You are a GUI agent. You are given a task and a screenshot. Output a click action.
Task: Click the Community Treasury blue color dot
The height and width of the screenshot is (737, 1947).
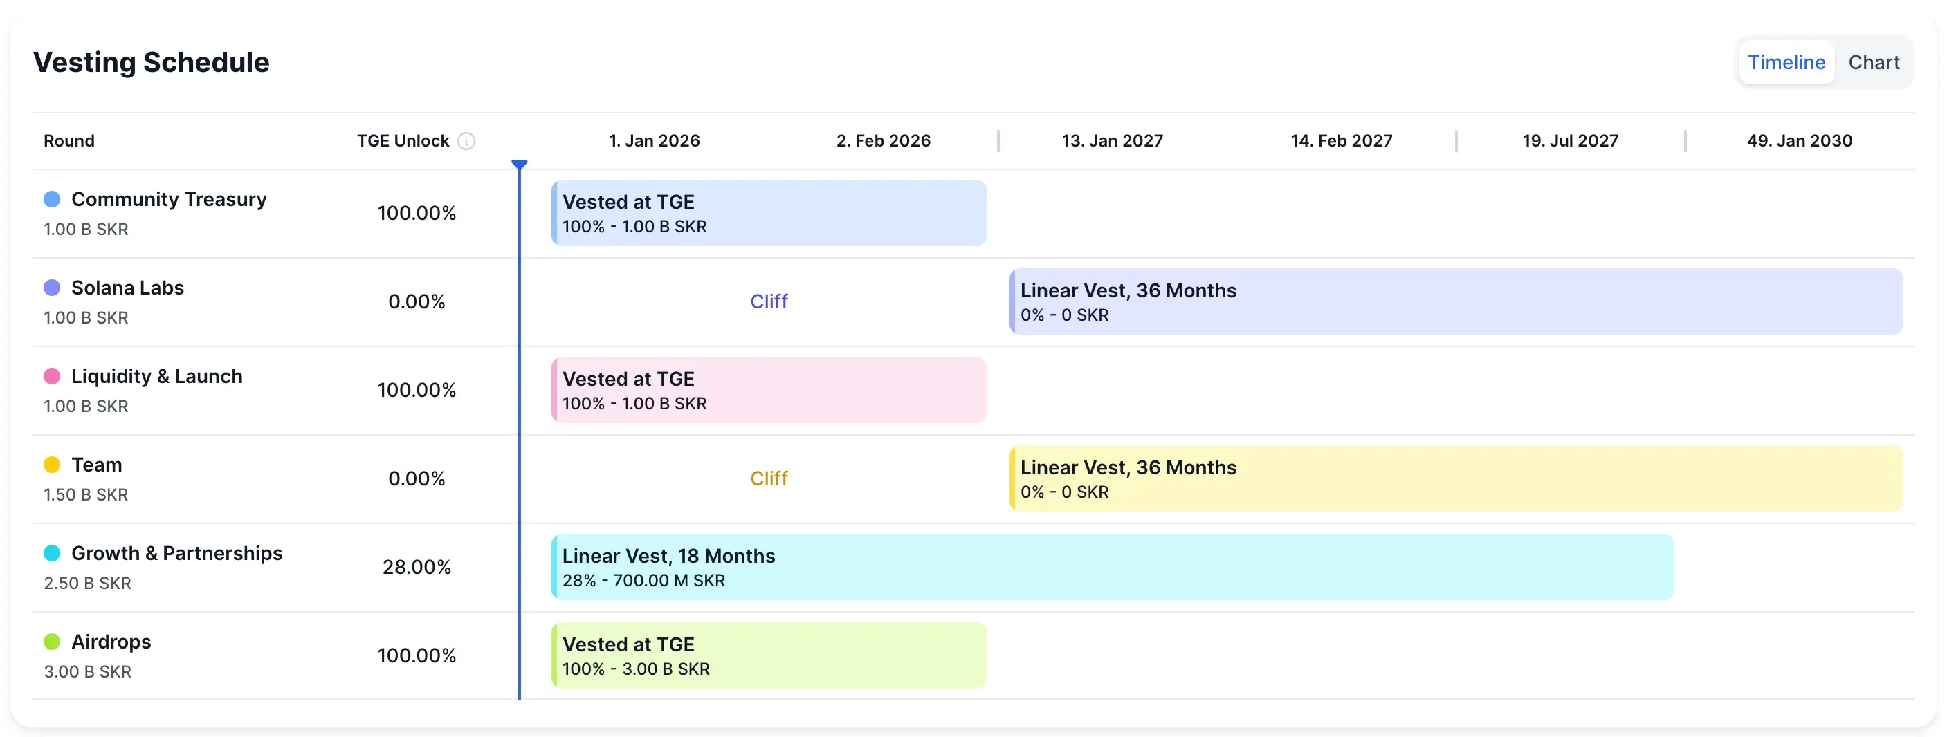tap(52, 199)
